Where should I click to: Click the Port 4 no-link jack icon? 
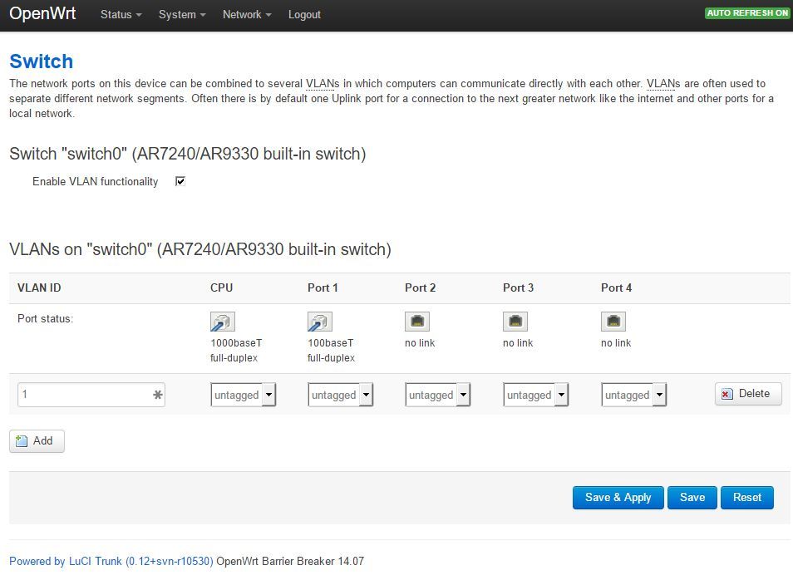[613, 321]
